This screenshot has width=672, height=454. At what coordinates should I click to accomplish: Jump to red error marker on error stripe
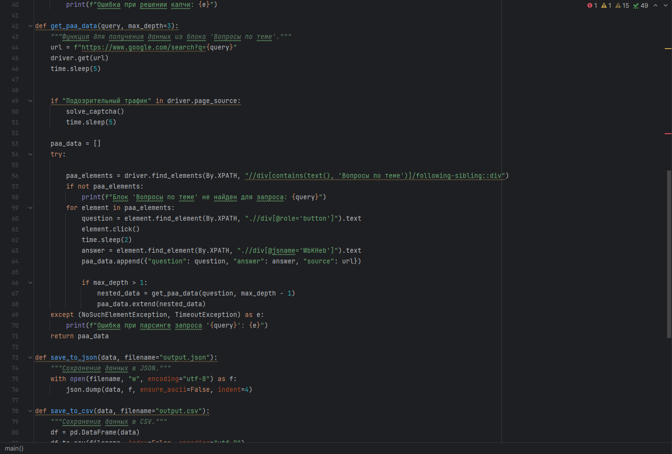click(668, 133)
